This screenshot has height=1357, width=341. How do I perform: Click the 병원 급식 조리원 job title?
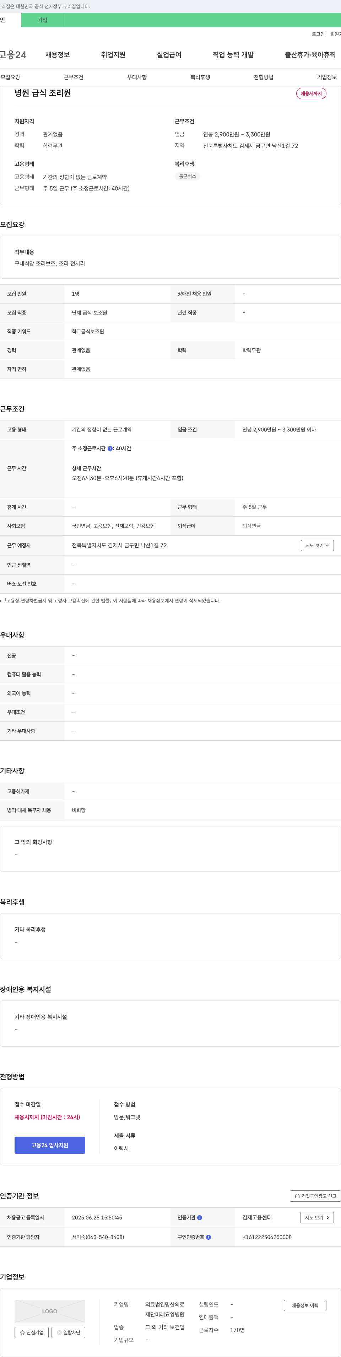pos(43,93)
